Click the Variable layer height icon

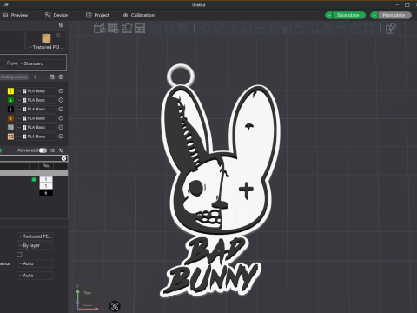point(182,29)
